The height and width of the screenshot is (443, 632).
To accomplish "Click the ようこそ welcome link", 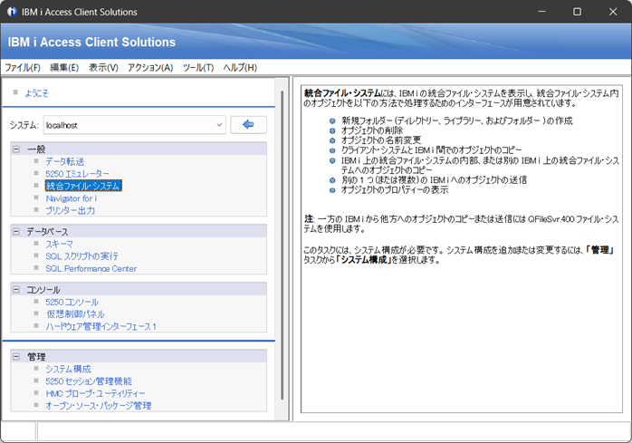I will tap(36, 92).
